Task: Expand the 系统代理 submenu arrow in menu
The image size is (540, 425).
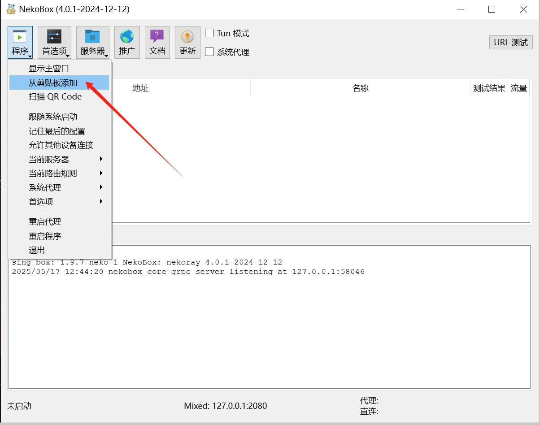Action: click(101, 187)
